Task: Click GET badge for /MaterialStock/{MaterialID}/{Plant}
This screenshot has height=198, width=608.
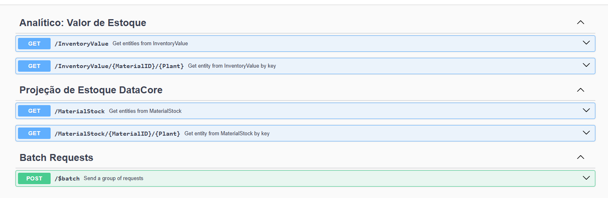Action: pos(34,133)
